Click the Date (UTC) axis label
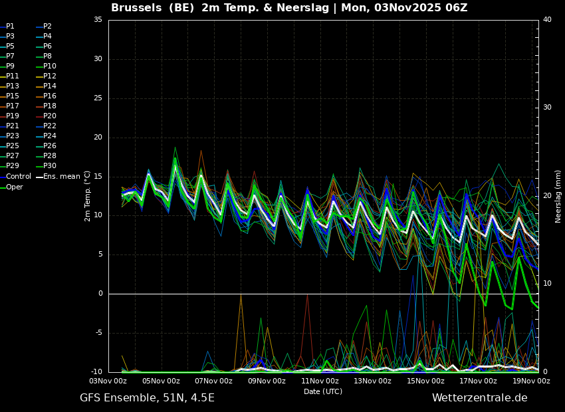This screenshot has height=412, width=565. (x=323, y=392)
